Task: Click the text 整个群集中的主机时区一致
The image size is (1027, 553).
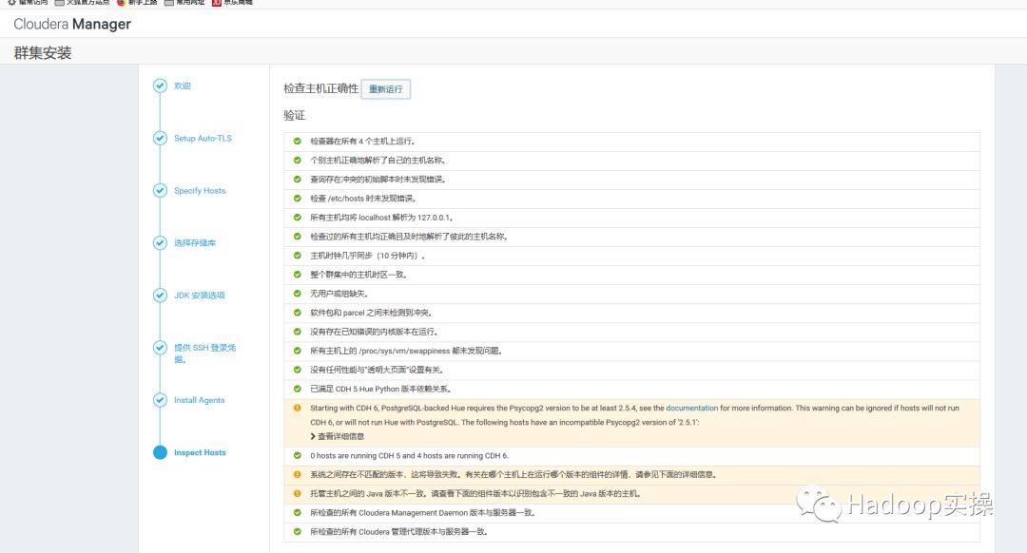Action: click(358, 275)
